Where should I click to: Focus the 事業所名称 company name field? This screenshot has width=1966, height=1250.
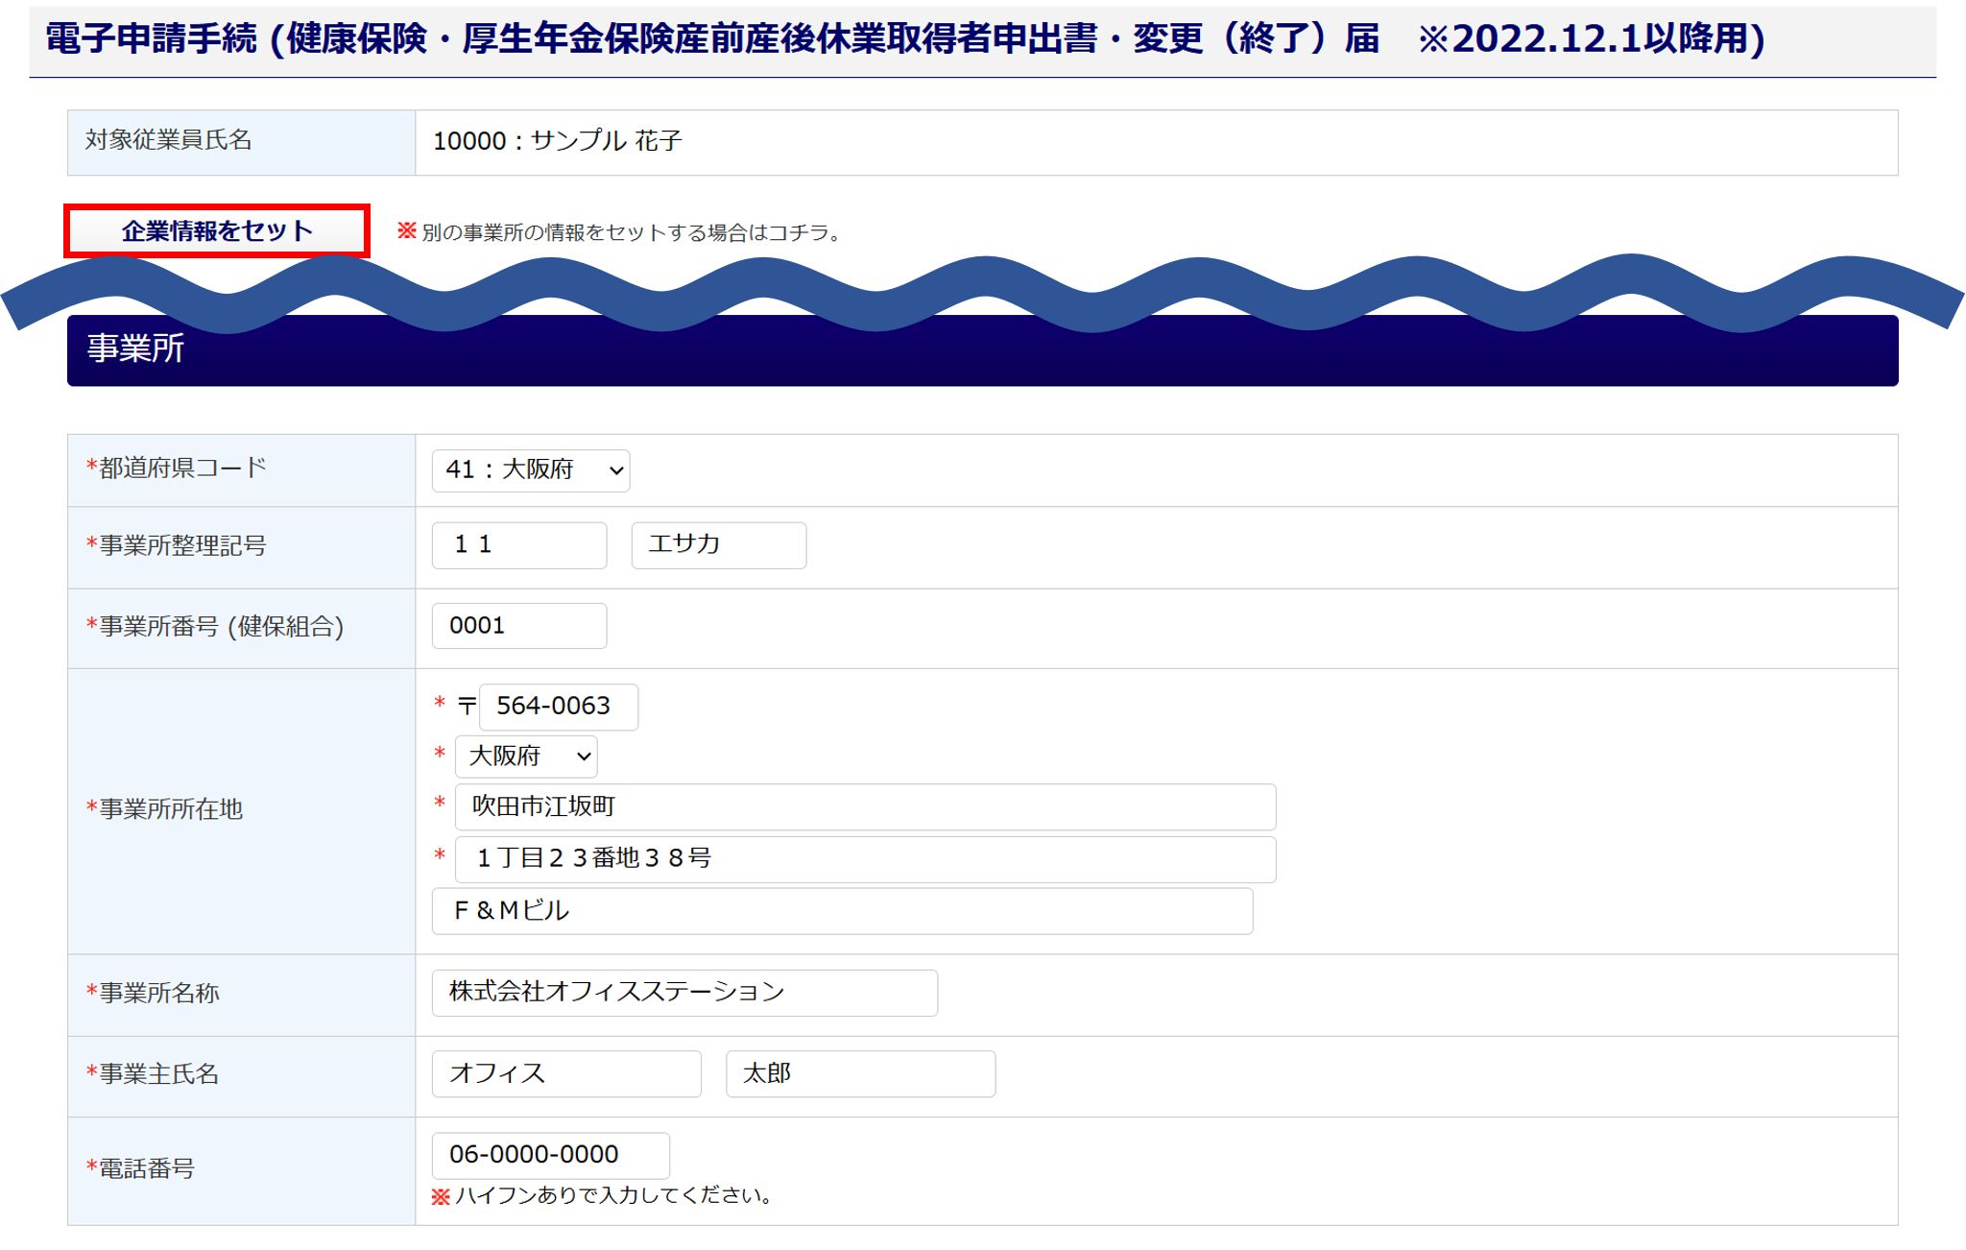click(x=683, y=993)
